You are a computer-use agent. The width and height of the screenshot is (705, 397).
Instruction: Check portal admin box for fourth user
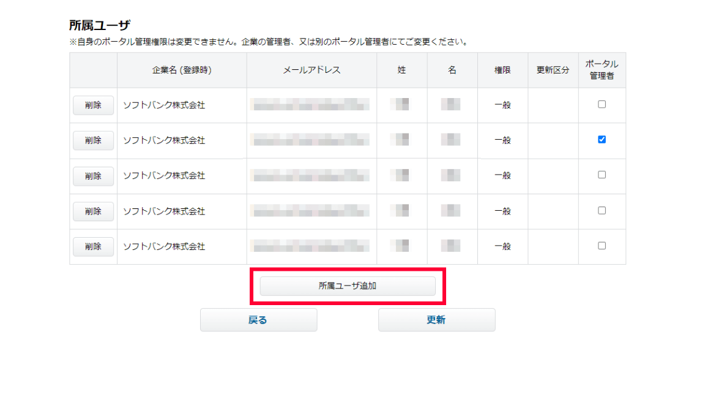[x=602, y=210]
